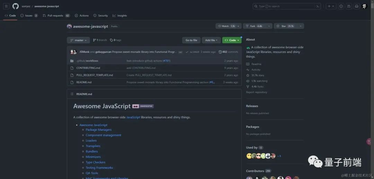
Task: Click Report repository link
Action: (257, 92)
